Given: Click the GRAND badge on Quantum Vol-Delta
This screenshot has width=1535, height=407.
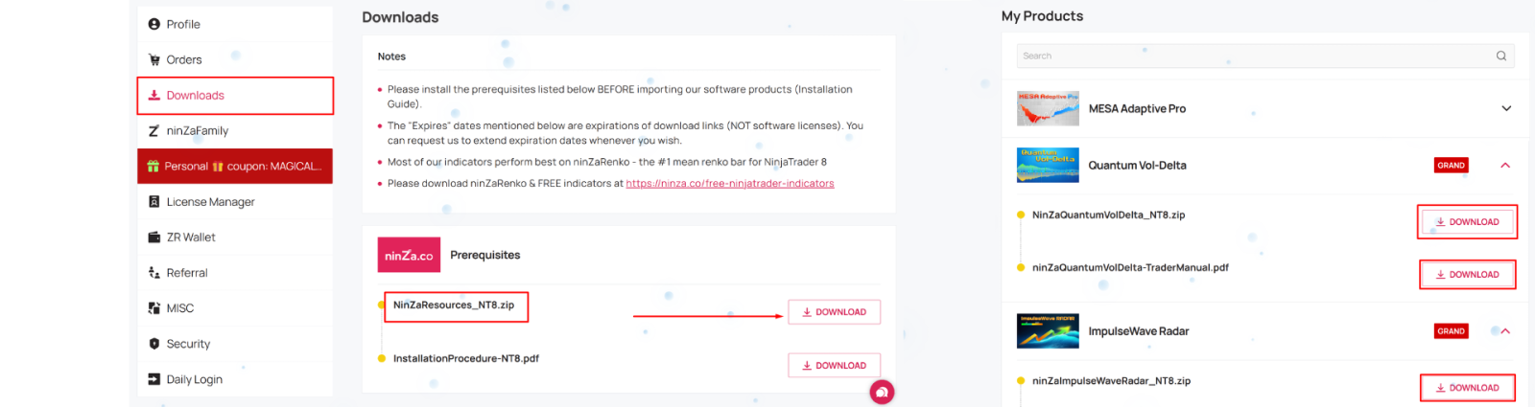Looking at the screenshot, I should 1451,165.
